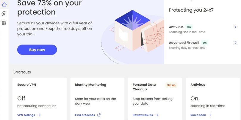
Task: Click the external link icon beside Find breaches
Action: coord(99,115)
